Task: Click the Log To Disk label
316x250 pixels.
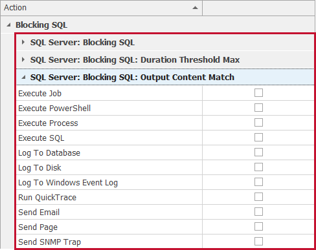Action: click(39, 168)
